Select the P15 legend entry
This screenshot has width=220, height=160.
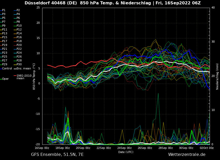pos(5,37)
